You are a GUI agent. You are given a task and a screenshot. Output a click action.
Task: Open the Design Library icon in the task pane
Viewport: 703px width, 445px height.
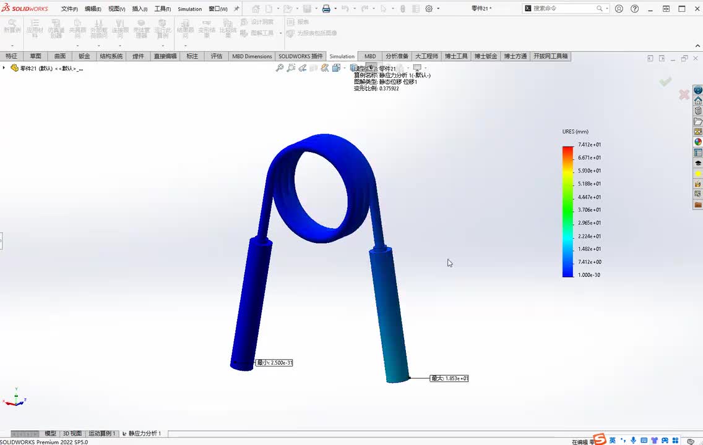[x=698, y=111]
